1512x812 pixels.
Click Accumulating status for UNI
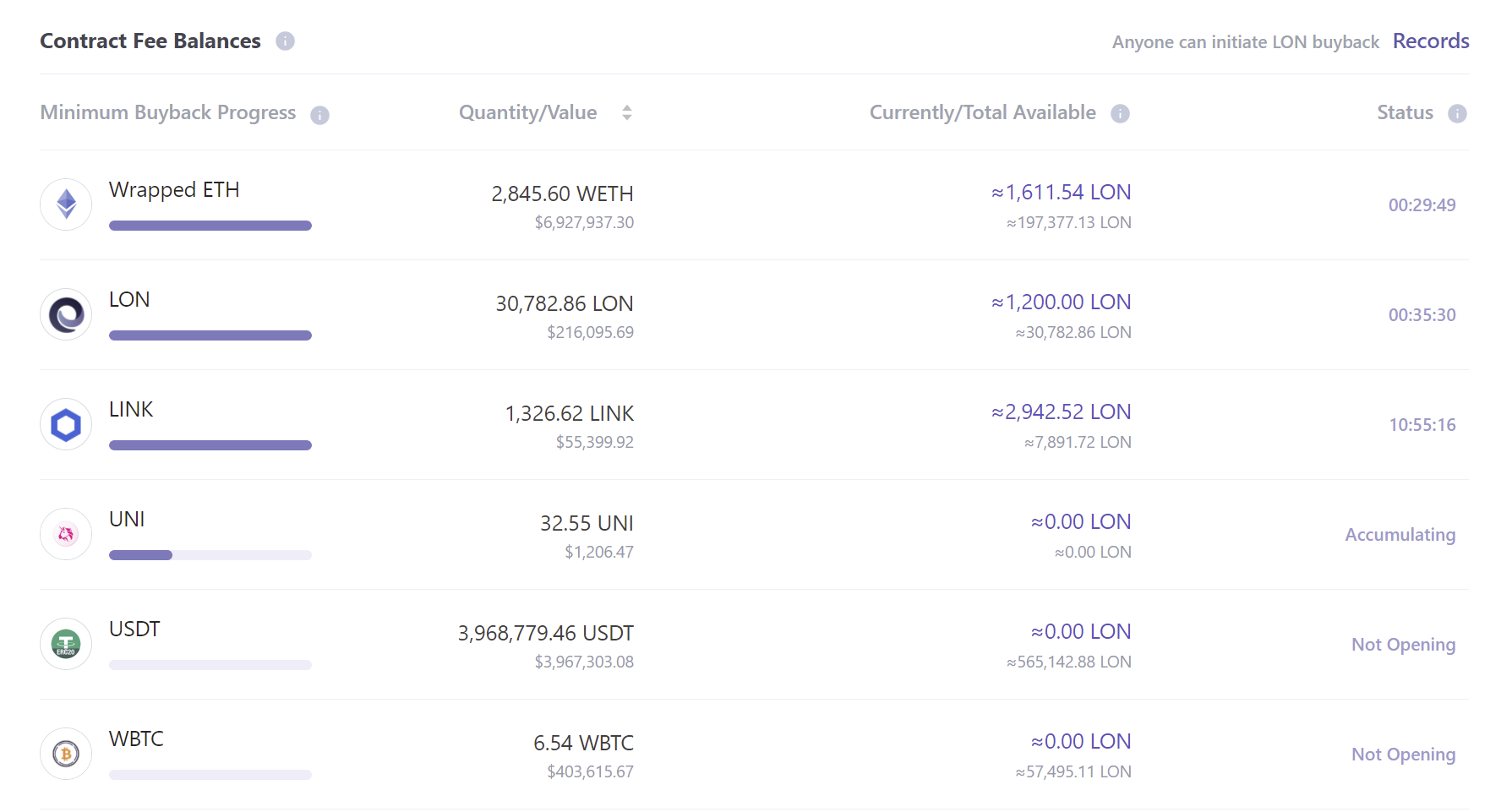(1400, 535)
